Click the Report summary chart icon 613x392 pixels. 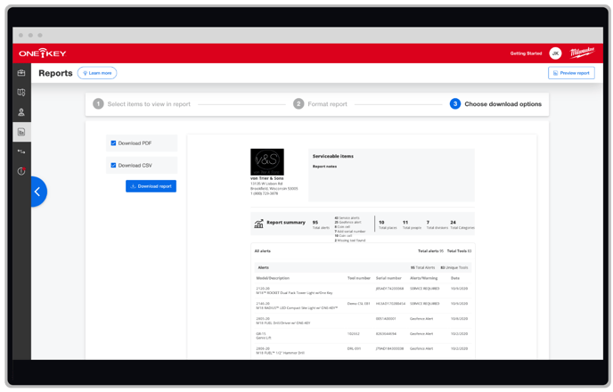[x=258, y=224]
